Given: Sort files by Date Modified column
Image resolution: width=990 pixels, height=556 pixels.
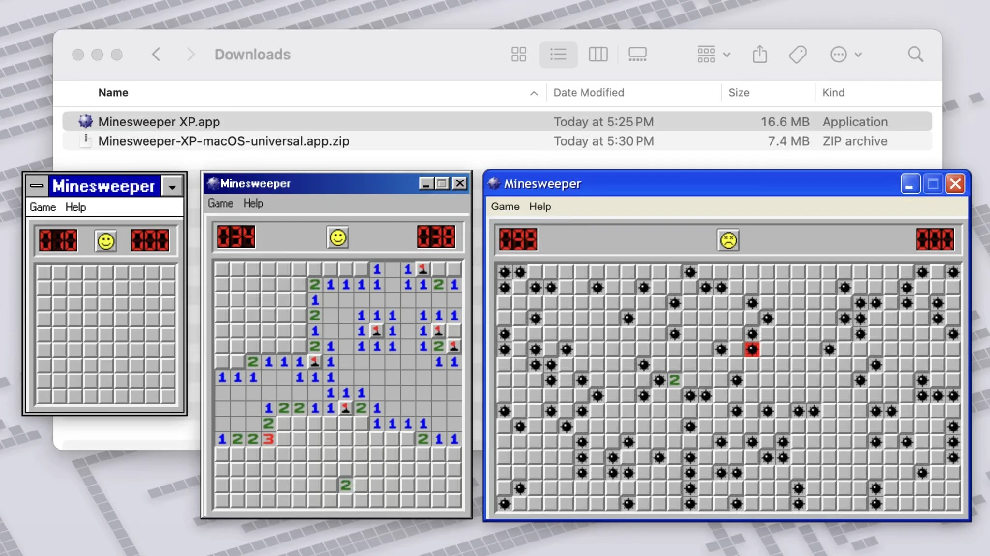Looking at the screenshot, I should pyautogui.click(x=589, y=93).
